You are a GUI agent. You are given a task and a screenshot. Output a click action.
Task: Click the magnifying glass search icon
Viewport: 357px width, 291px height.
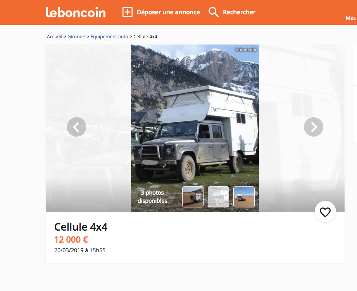pyautogui.click(x=214, y=12)
